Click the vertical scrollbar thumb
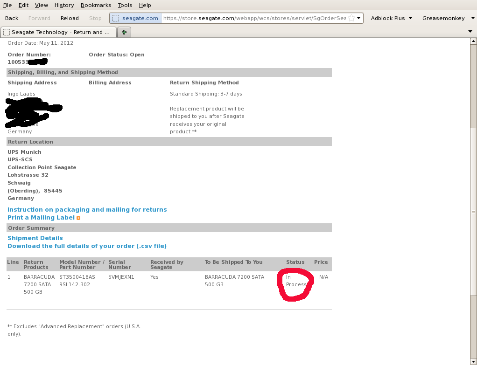This screenshot has height=365, width=477. (x=473, y=211)
